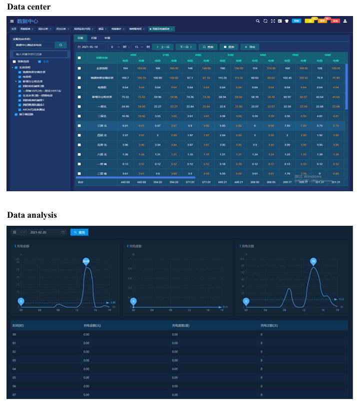Open the start hour dropdown showing 0
The image size is (357, 402).
114,47
